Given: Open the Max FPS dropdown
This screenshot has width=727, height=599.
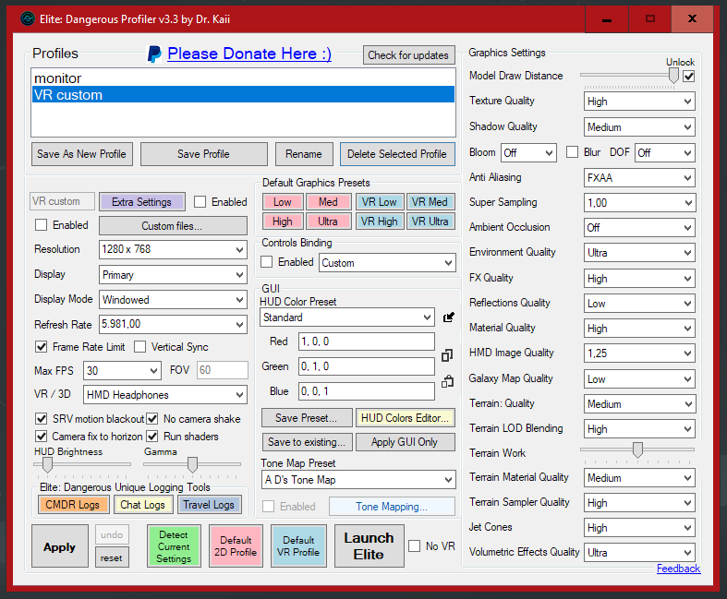Looking at the screenshot, I should 122,371.
